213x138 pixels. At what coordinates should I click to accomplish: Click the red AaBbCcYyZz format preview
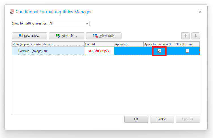pyautogui.click(x=99, y=51)
